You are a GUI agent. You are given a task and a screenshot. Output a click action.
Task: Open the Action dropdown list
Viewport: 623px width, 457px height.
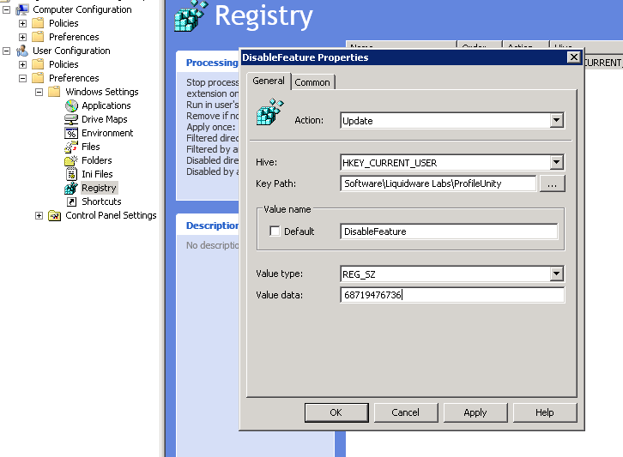556,121
